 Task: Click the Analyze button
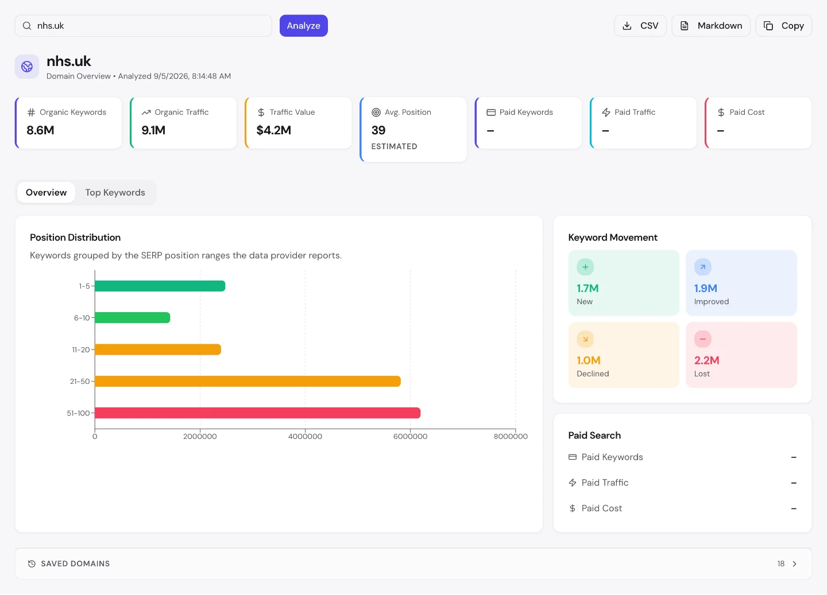[304, 26]
